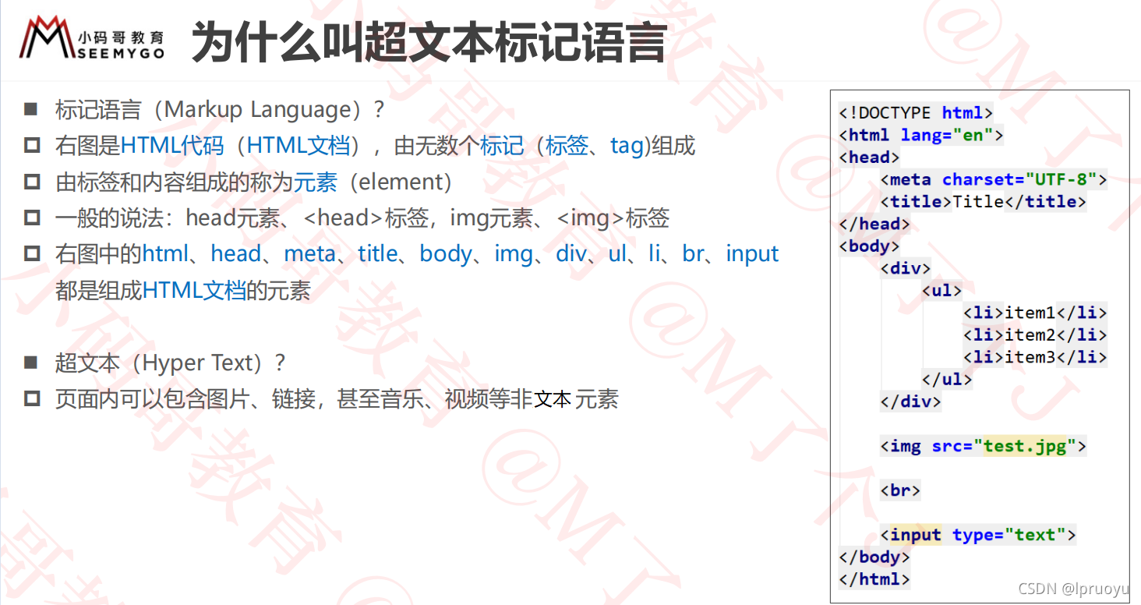Click code line <html lang="en">

[x=920, y=135]
